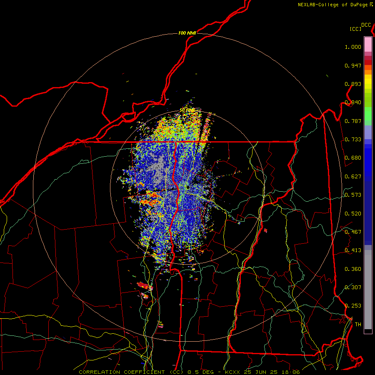Click the DCC label above the color bar
The image size is (375, 375).
[366, 25]
